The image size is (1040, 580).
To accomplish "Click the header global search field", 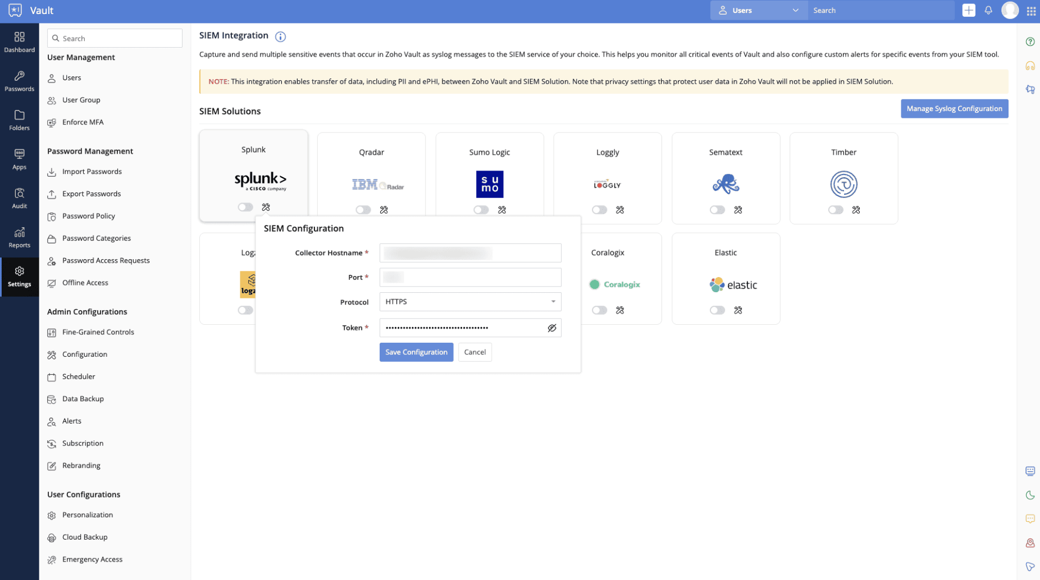I will tap(881, 10).
